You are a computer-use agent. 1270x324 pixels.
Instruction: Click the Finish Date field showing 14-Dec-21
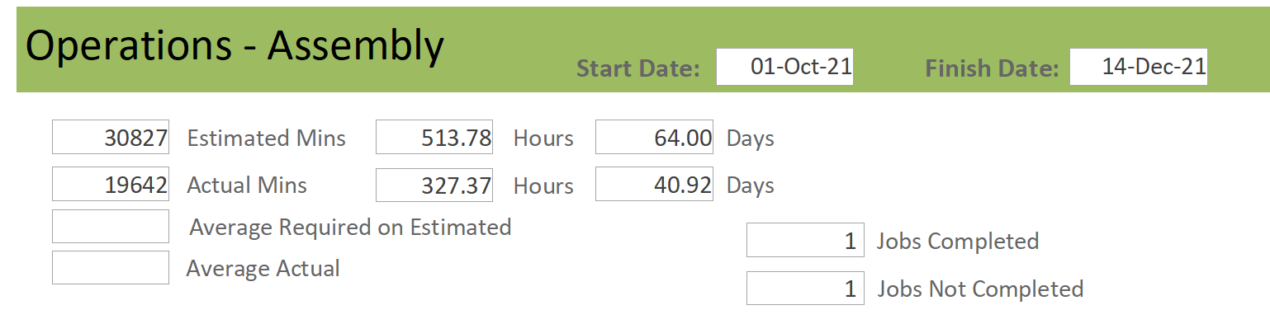coord(1138,67)
